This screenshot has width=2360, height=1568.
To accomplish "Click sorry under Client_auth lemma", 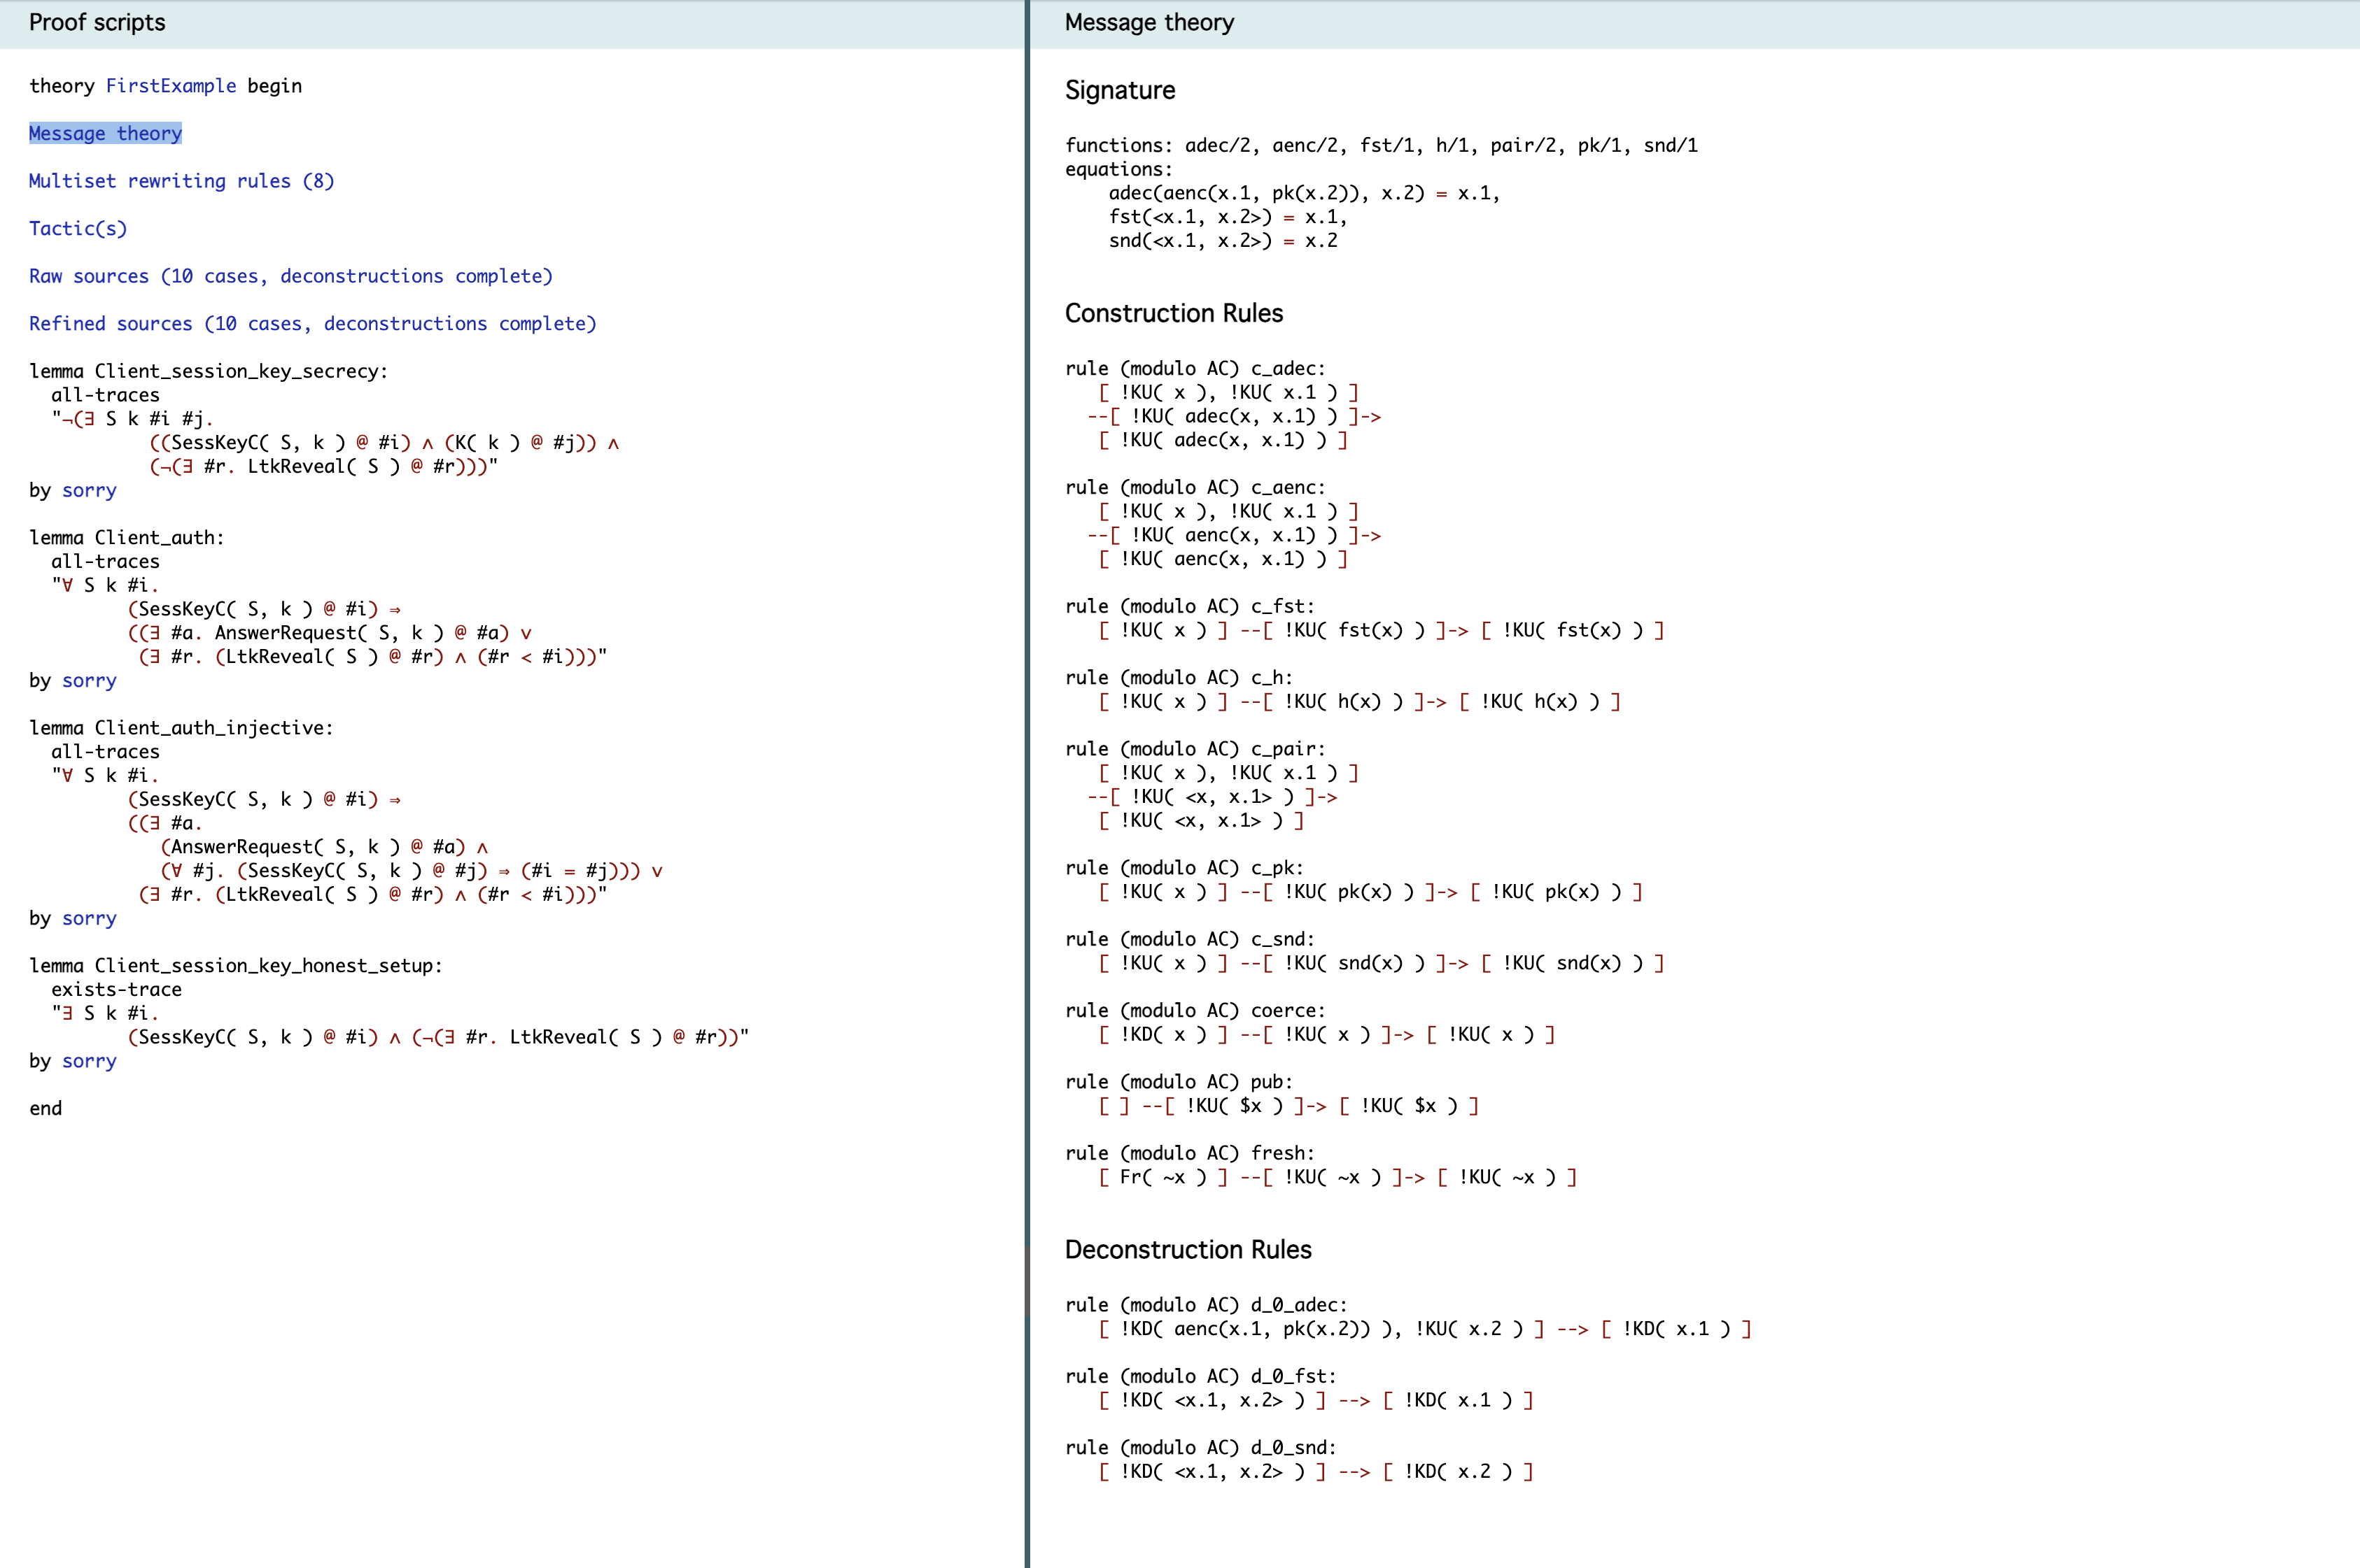I will click(x=89, y=680).
